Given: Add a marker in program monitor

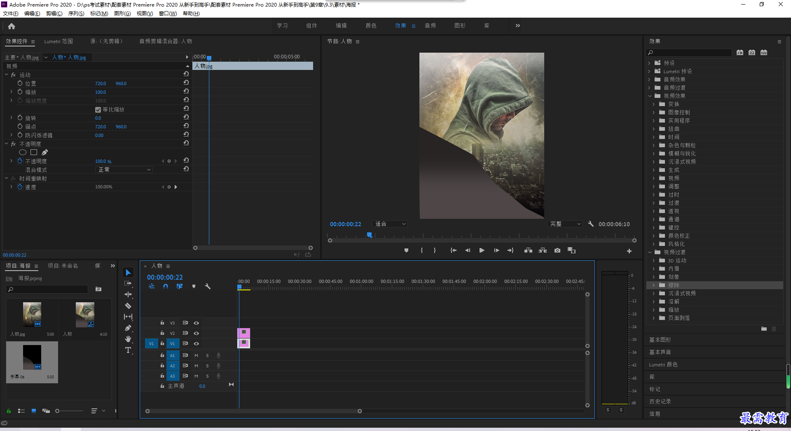Looking at the screenshot, I should point(407,250).
